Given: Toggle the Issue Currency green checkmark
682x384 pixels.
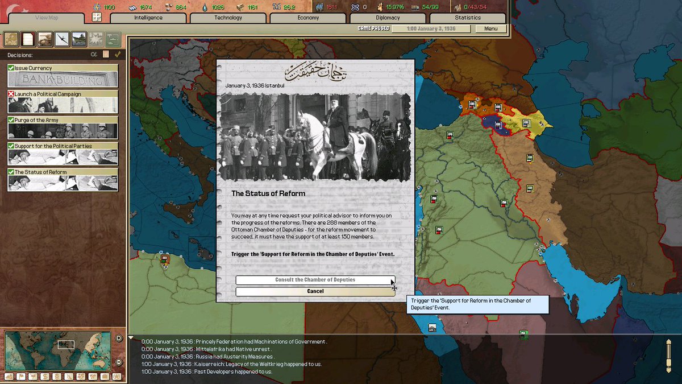Looking at the screenshot, I should coord(11,68).
